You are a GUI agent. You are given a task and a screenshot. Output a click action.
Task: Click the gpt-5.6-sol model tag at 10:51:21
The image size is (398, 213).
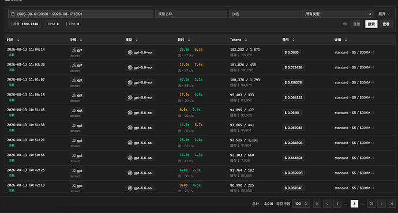(x=140, y=143)
